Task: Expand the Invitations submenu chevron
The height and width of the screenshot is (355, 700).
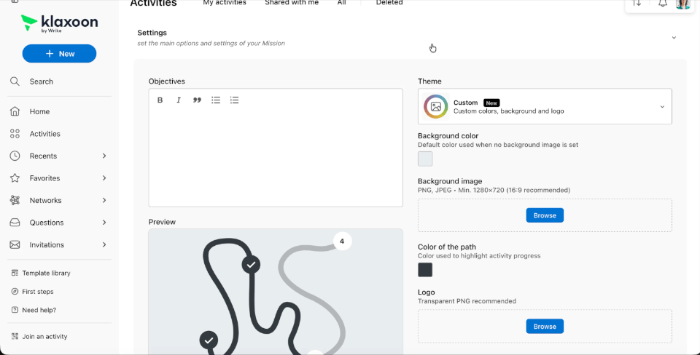Action: click(104, 244)
